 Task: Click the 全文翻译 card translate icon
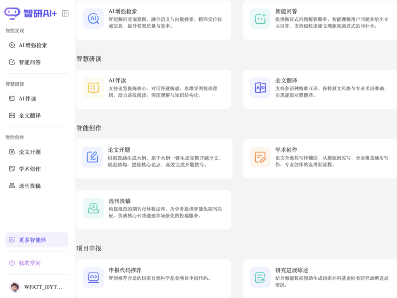(x=260, y=88)
